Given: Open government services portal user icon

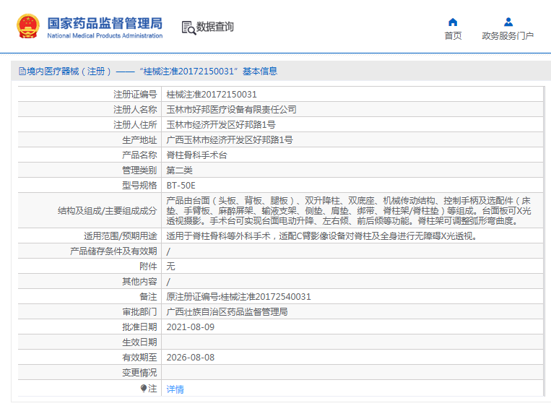Looking at the screenshot, I should pyautogui.click(x=508, y=22).
